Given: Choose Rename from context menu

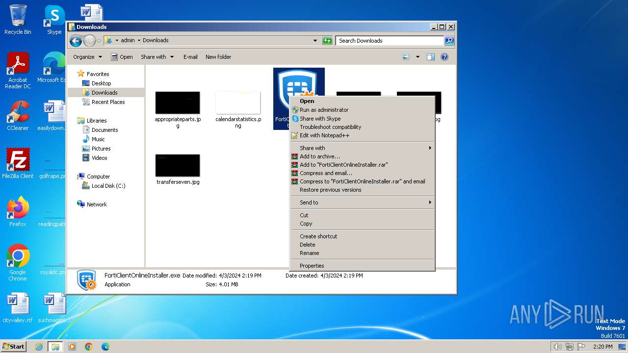Looking at the screenshot, I should (362, 253).
